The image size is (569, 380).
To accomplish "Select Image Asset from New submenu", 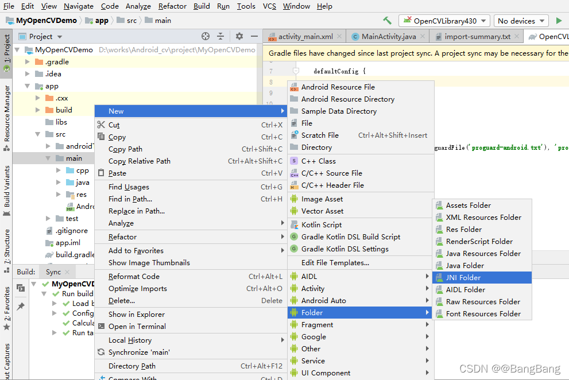I will (x=361, y=199).
